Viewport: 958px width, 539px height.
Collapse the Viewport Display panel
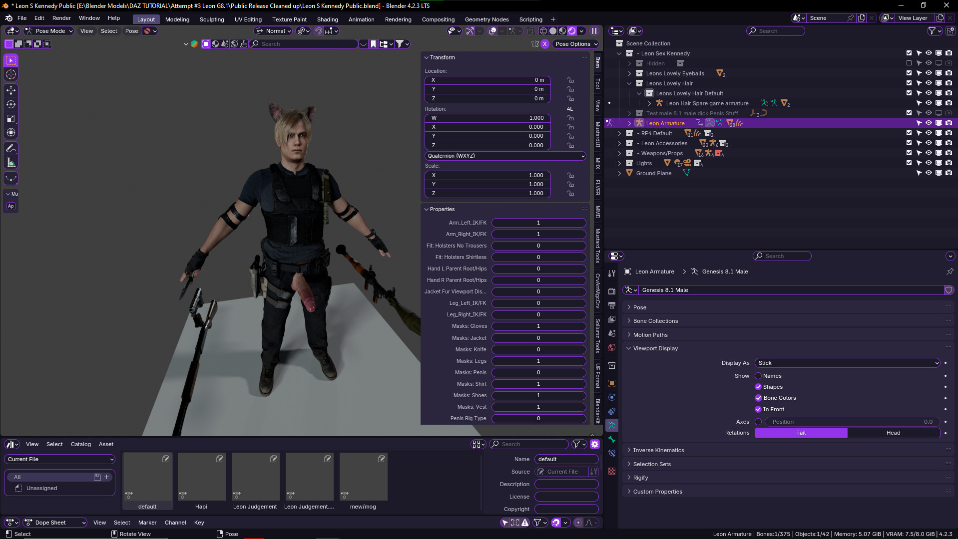pyautogui.click(x=655, y=348)
